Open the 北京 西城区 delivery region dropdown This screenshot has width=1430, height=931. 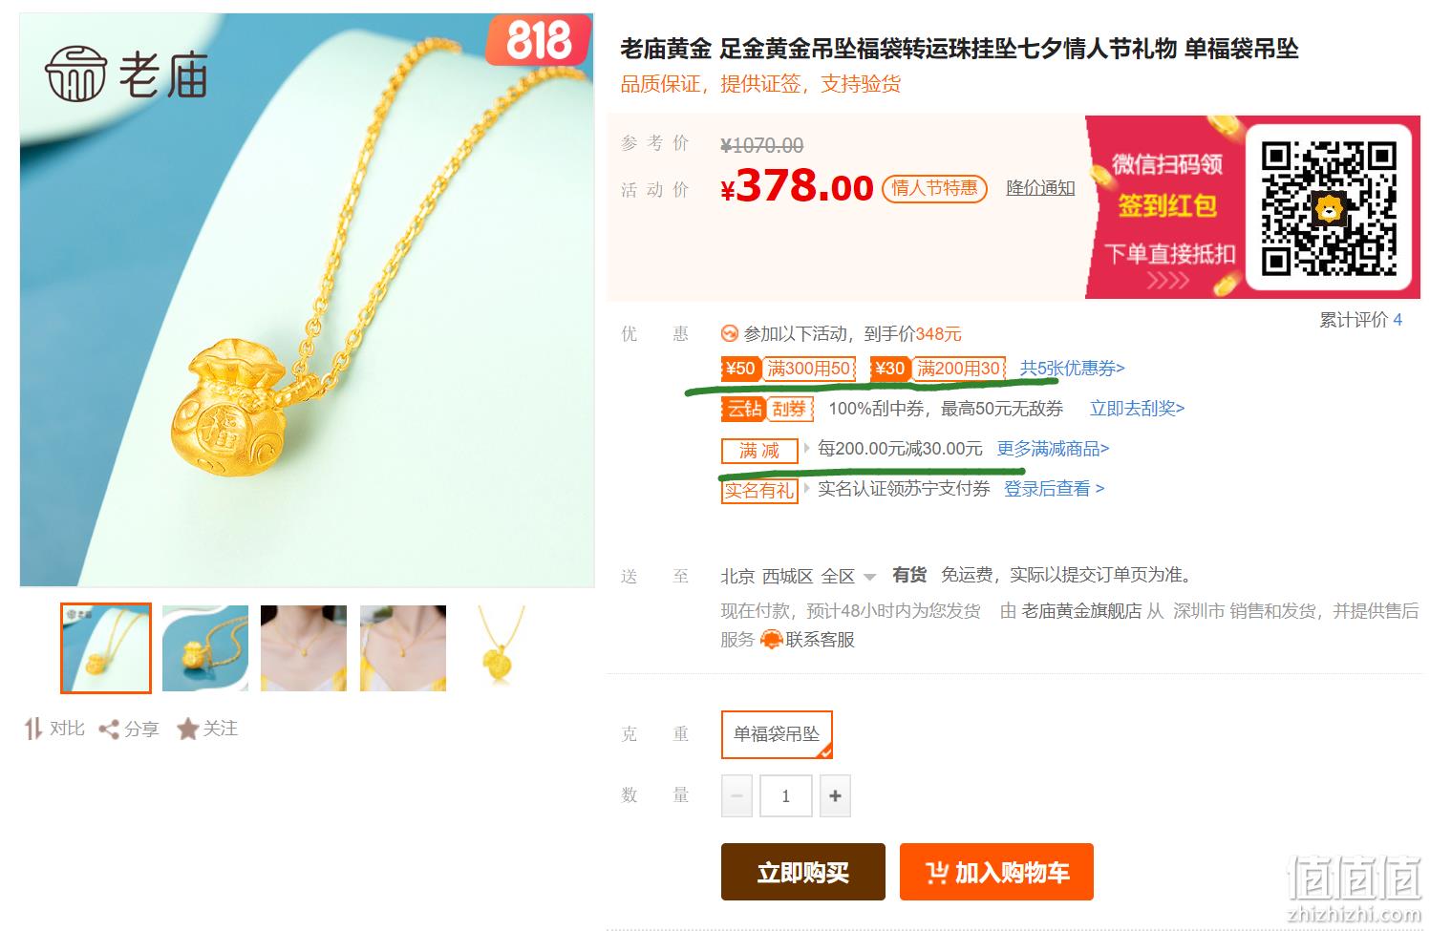coord(799,576)
